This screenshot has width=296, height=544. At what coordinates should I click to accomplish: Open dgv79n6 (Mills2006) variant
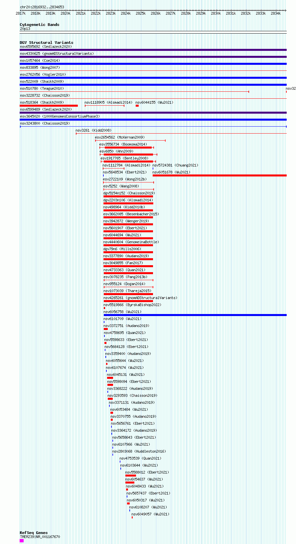122,249
